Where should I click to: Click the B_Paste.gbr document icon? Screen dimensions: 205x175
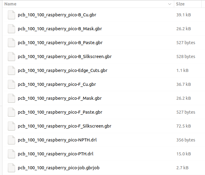[x=11, y=43]
